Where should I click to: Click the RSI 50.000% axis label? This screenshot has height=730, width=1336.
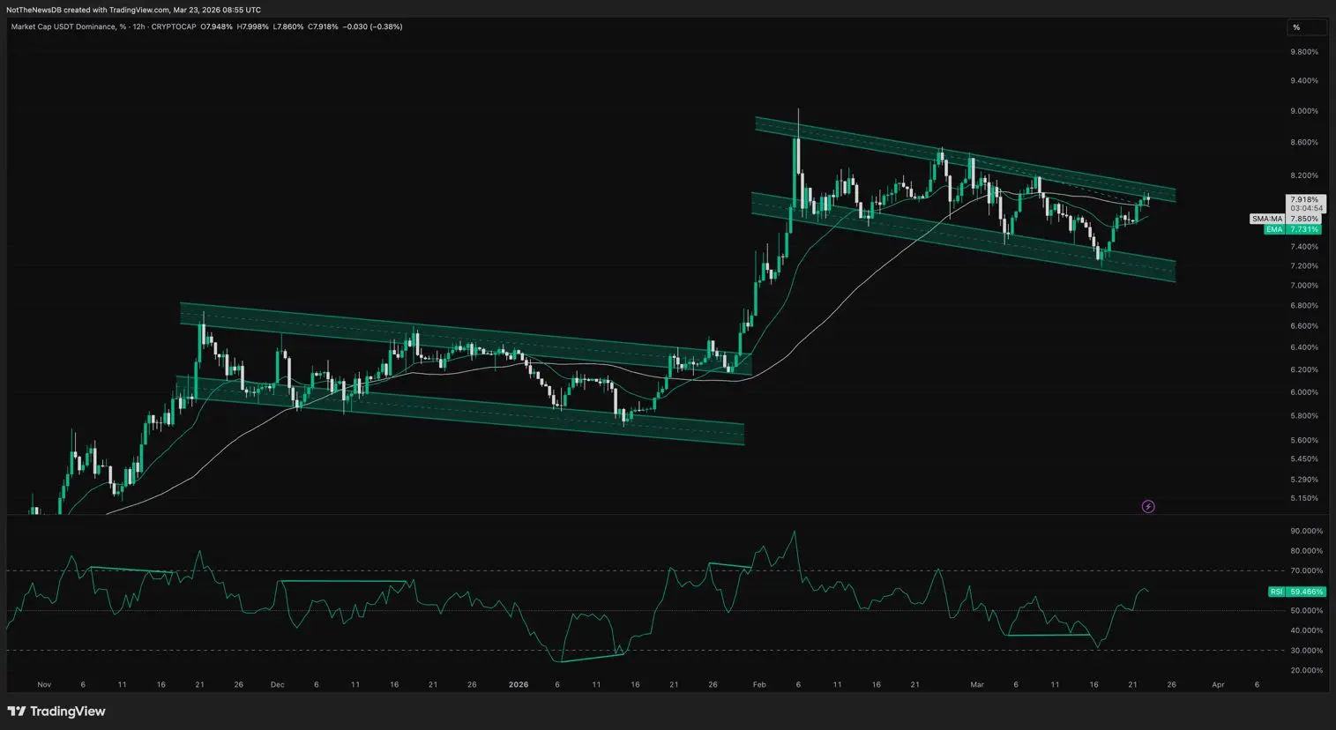tap(1306, 611)
